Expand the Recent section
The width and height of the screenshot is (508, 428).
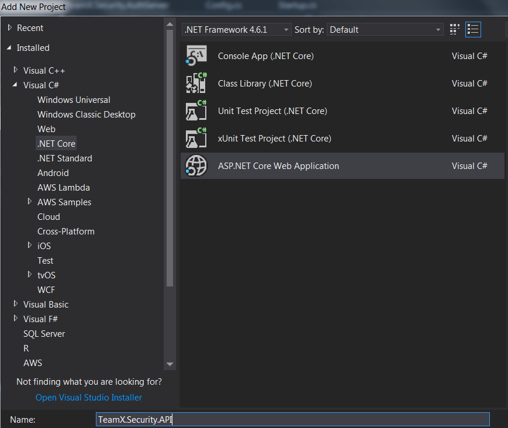pyautogui.click(x=9, y=27)
